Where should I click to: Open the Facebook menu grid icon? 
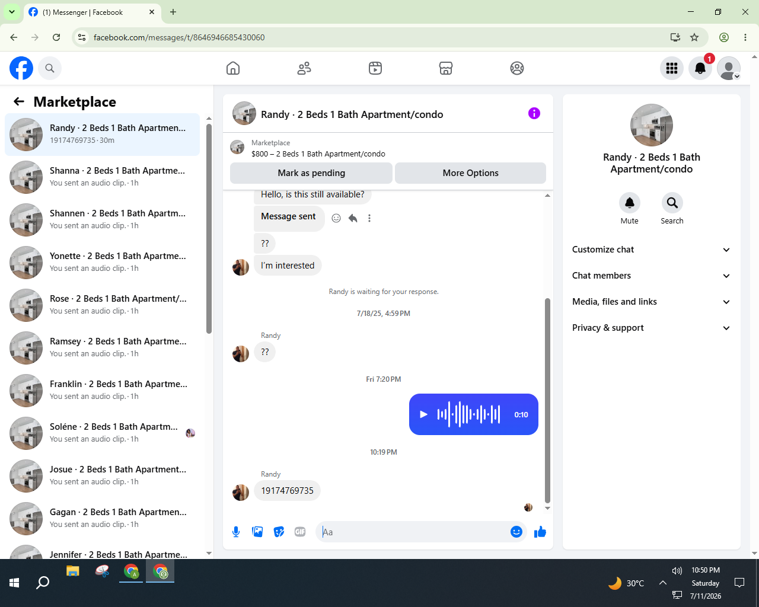[x=672, y=68]
